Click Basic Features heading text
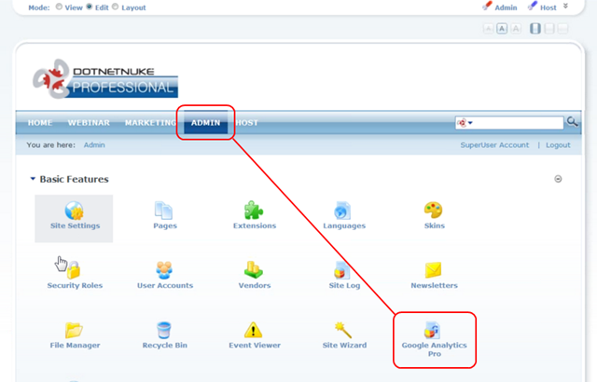Screen dimensions: 597x382 [x=75, y=179]
